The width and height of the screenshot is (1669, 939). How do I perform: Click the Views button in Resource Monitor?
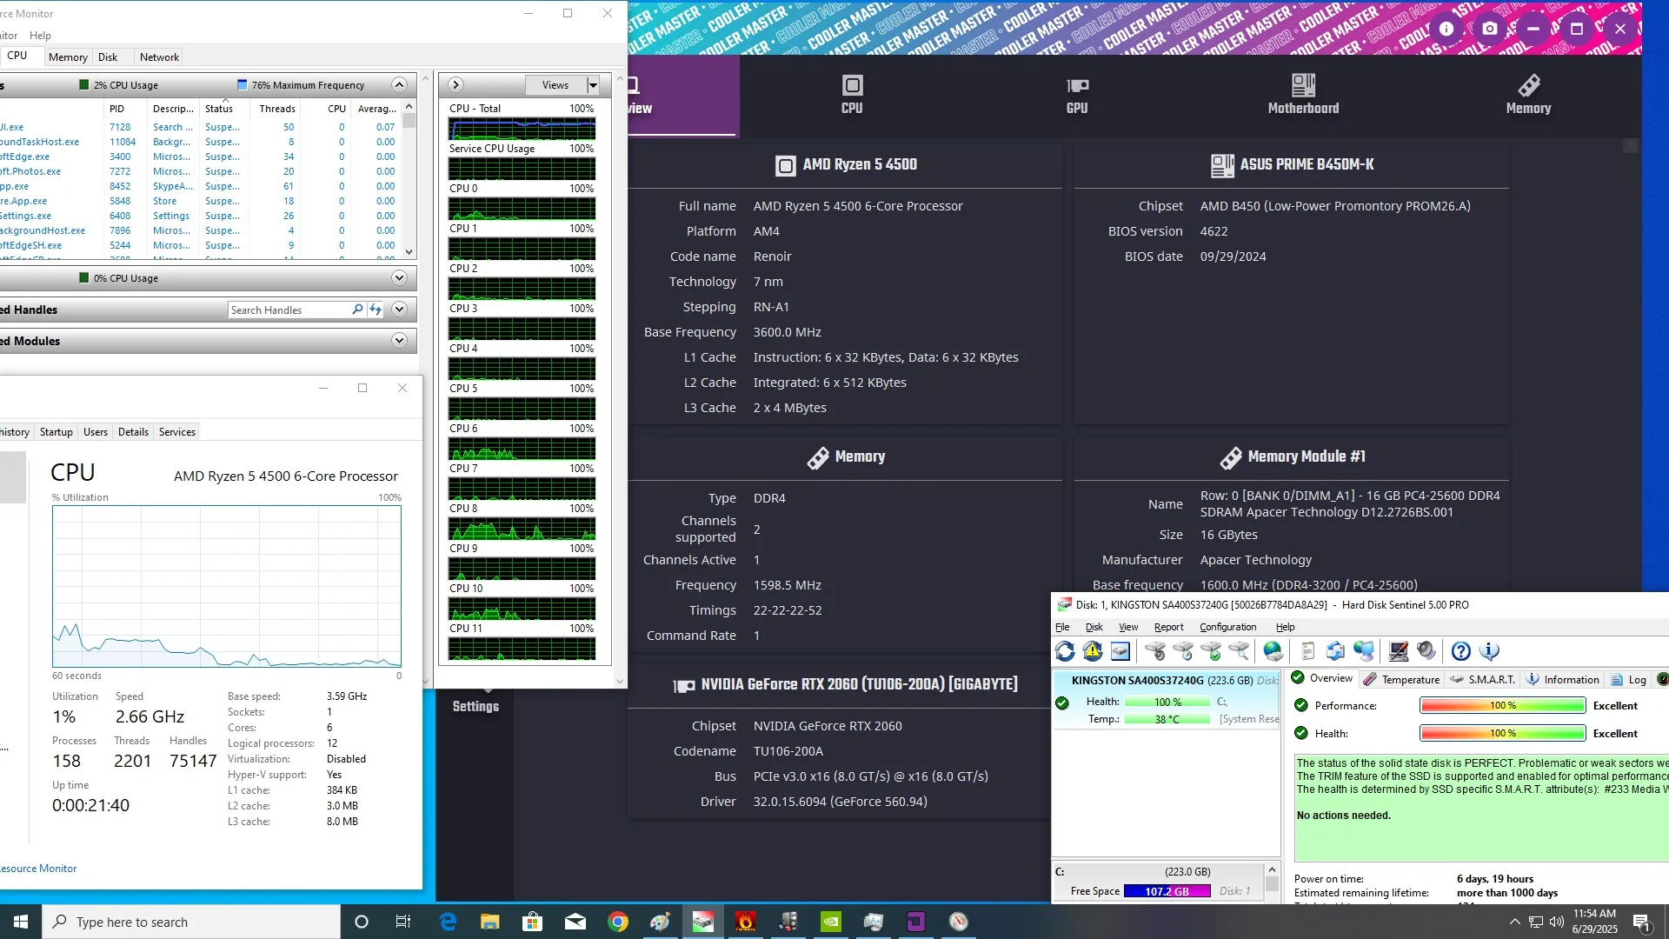pyautogui.click(x=555, y=85)
